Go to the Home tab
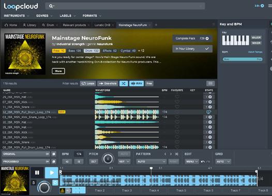The width and height of the screenshot is (272, 196). [11, 25]
